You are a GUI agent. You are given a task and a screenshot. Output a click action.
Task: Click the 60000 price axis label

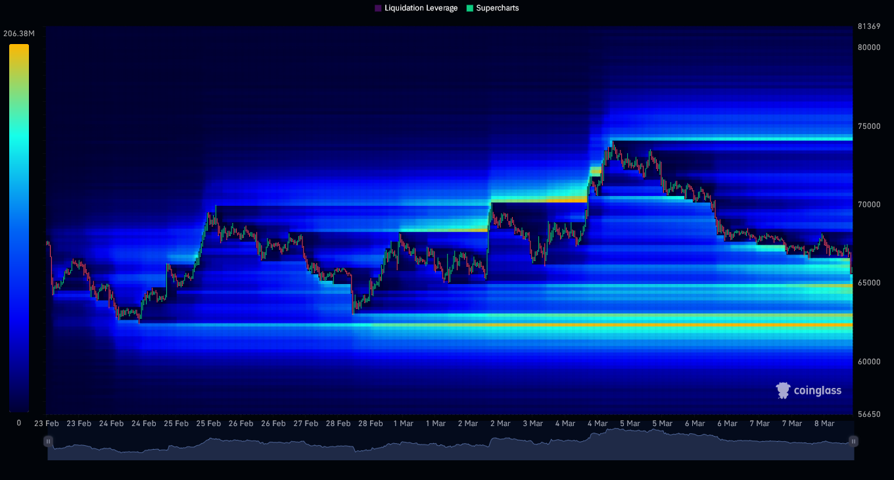pyautogui.click(x=869, y=362)
